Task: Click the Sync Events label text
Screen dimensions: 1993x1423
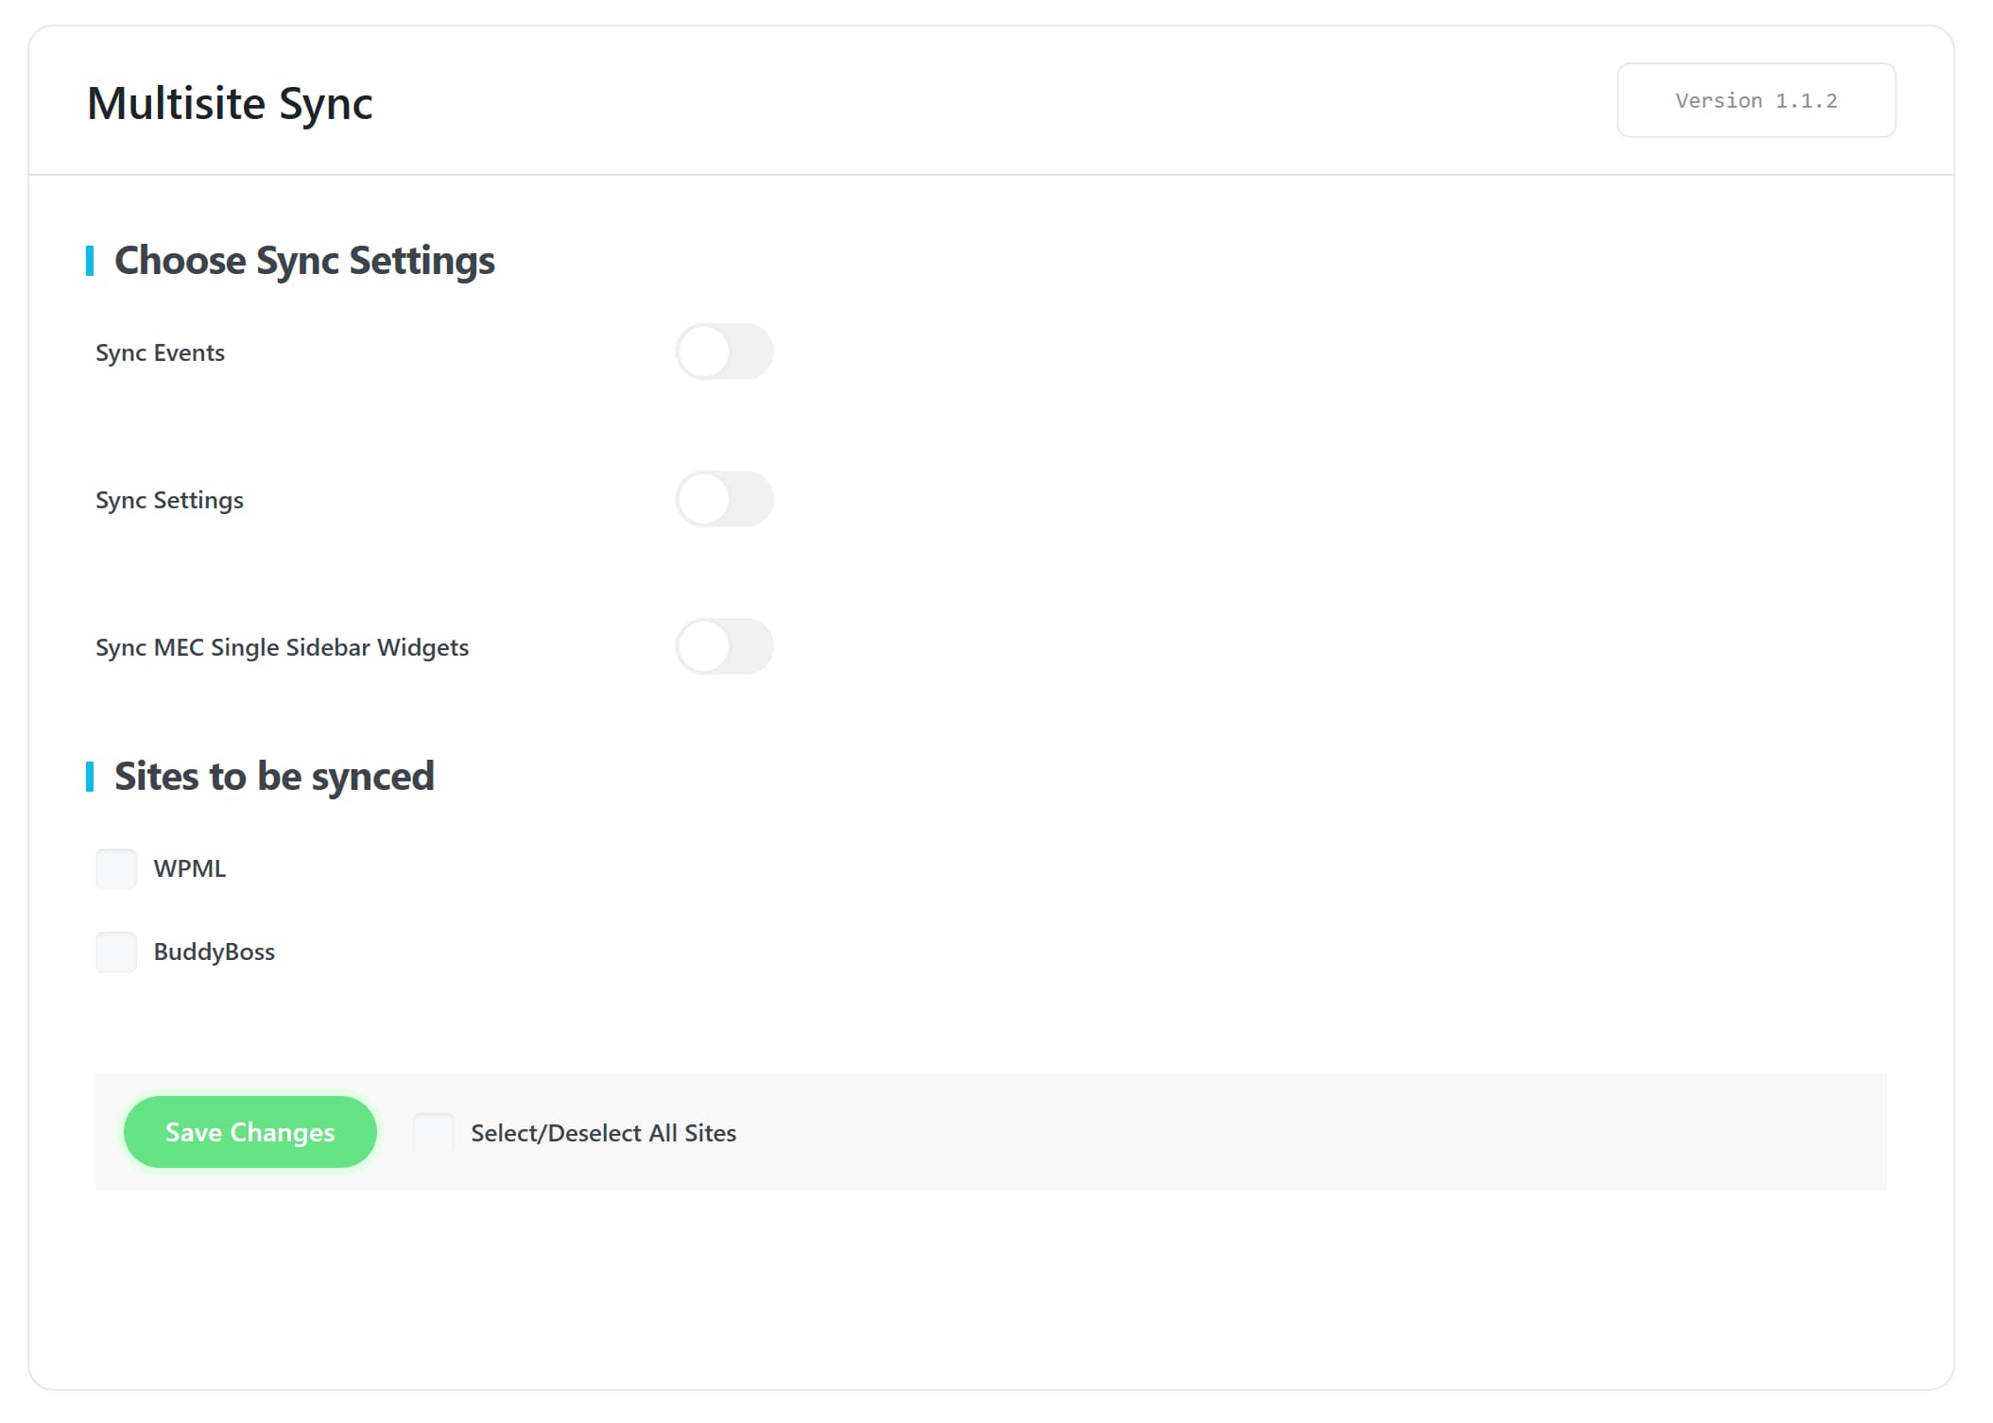Action: coord(160,352)
